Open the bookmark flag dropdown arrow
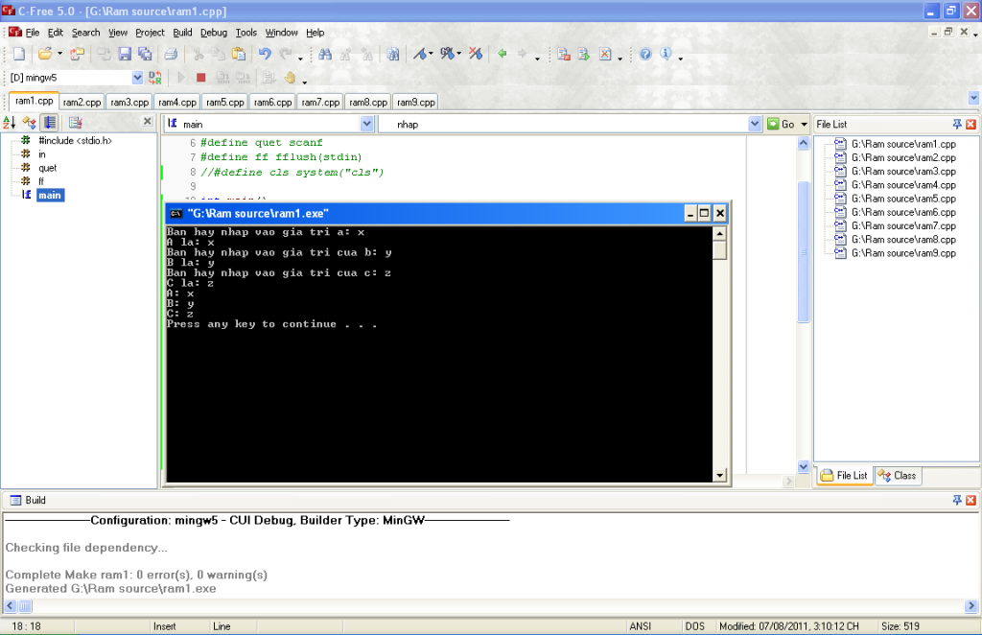Screen dimensions: 982x635 (x=431, y=54)
